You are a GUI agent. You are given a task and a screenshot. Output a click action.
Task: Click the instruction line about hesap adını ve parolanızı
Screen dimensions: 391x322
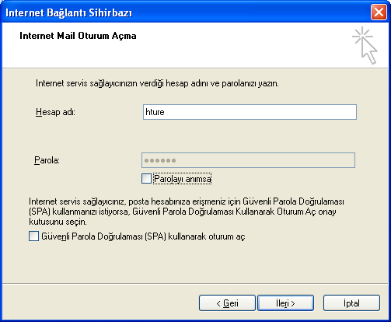(157, 83)
